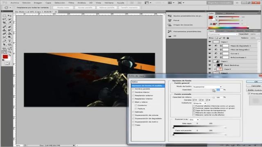Open the Cobertura dropdown

coord(199,103)
